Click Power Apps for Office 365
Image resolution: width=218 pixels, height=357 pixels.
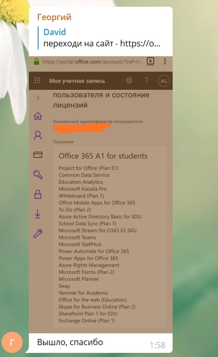(88, 258)
